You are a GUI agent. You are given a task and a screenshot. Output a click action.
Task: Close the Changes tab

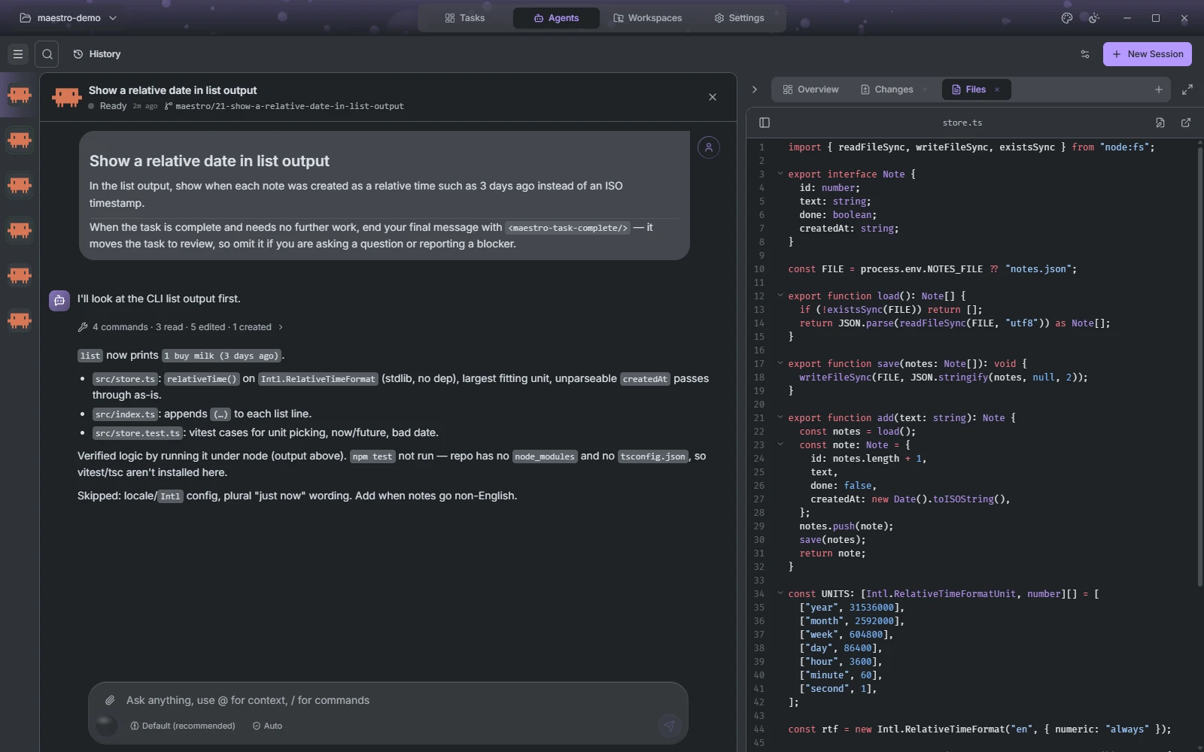tap(925, 89)
